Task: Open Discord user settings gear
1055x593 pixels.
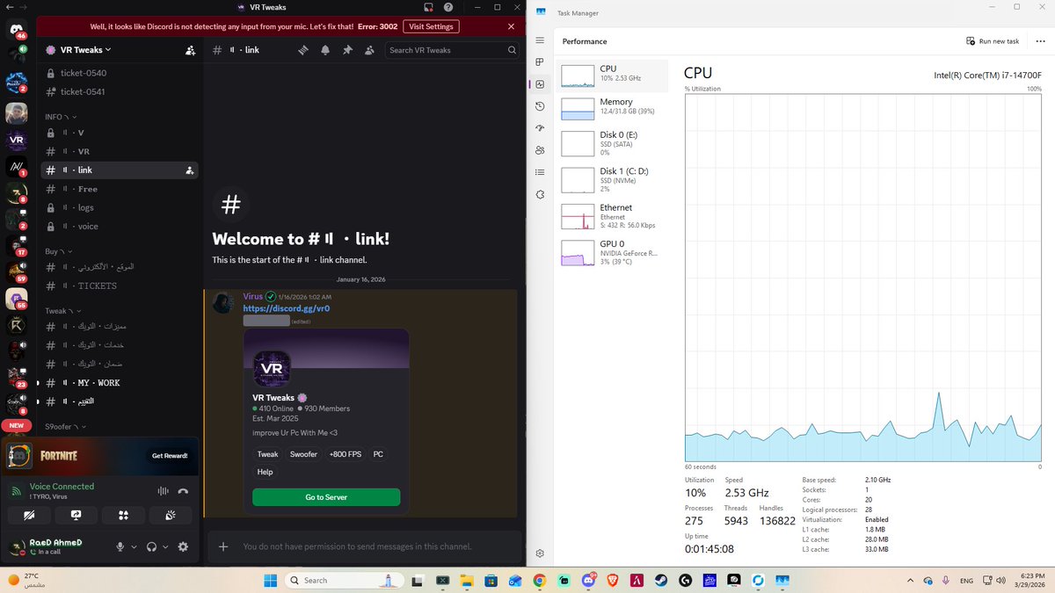Action: point(183,546)
